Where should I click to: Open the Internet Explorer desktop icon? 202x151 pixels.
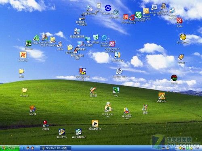point(104,38)
